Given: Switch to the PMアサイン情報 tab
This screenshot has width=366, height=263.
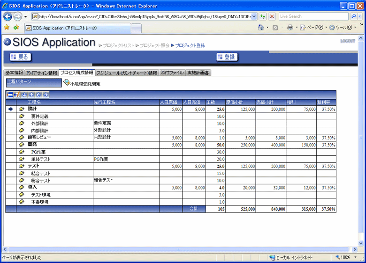Looking at the screenshot, I should pyautogui.click(x=42, y=73).
